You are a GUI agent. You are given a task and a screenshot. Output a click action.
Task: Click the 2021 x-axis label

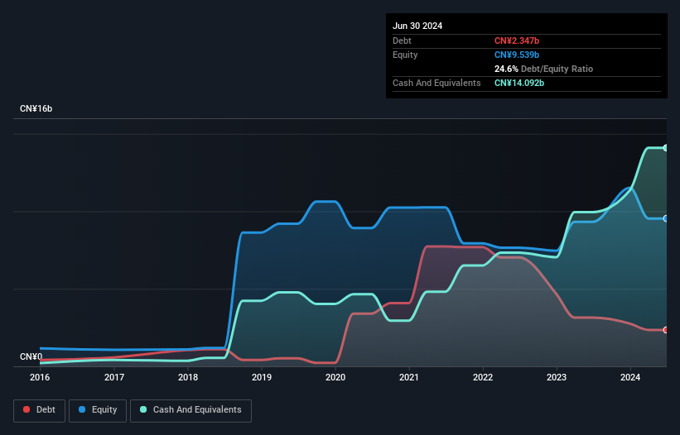[409, 377]
